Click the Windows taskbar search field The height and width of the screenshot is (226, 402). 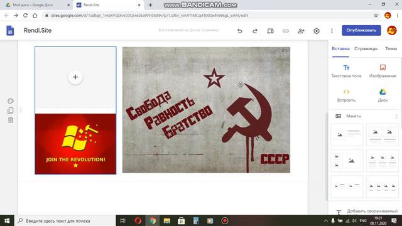point(65,220)
